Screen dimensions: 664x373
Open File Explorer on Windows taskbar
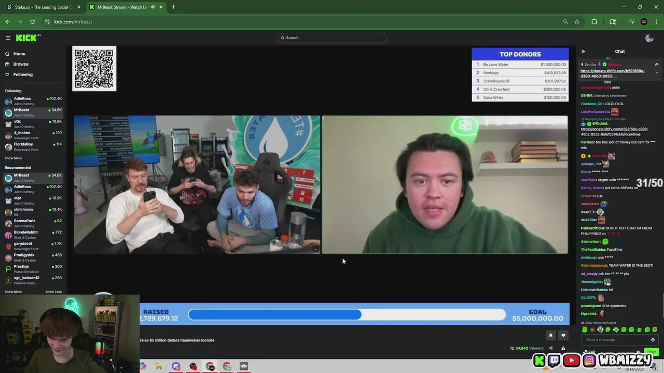[x=159, y=366]
